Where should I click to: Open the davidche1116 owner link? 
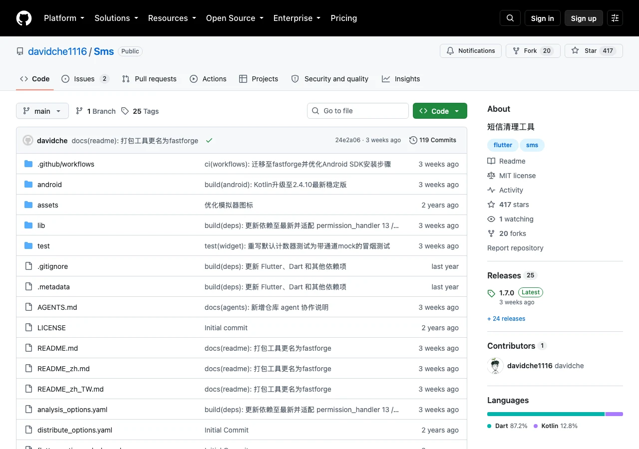click(57, 51)
